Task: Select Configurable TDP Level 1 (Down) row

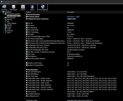Action: tap(74, 45)
